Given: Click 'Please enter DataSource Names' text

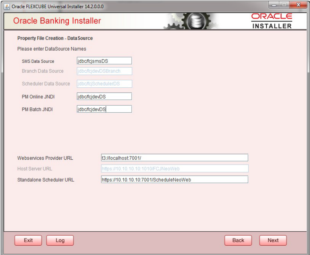Looking at the screenshot, I should coord(52,49).
